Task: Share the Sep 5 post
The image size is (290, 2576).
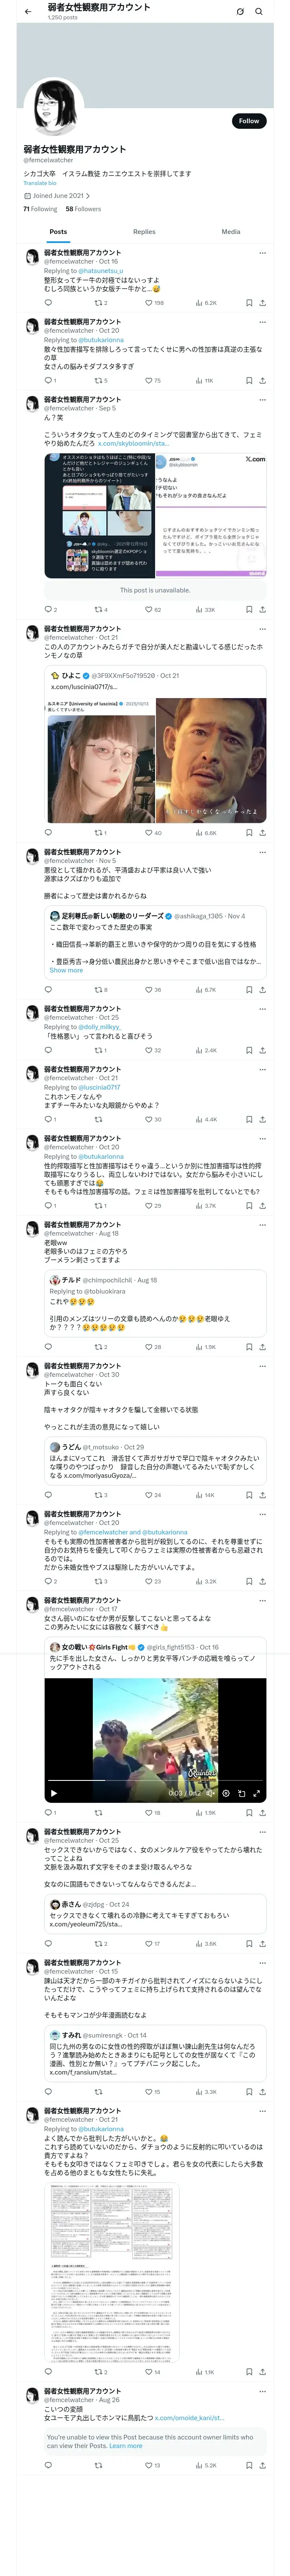Action: tap(262, 609)
